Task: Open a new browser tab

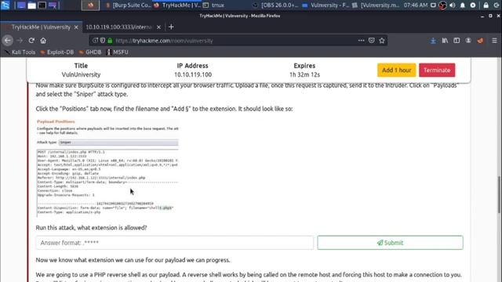Action: click(171, 27)
